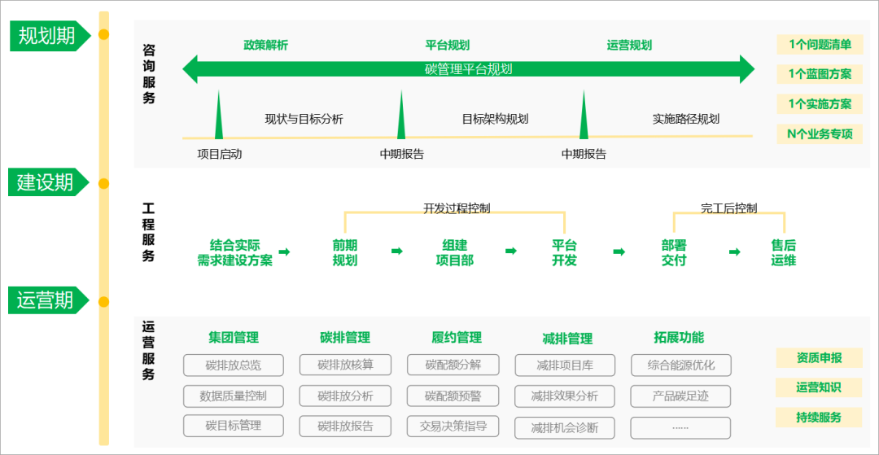Select the 1个蓝图方案 yellow box
The image size is (879, 455).
point(820,74)
